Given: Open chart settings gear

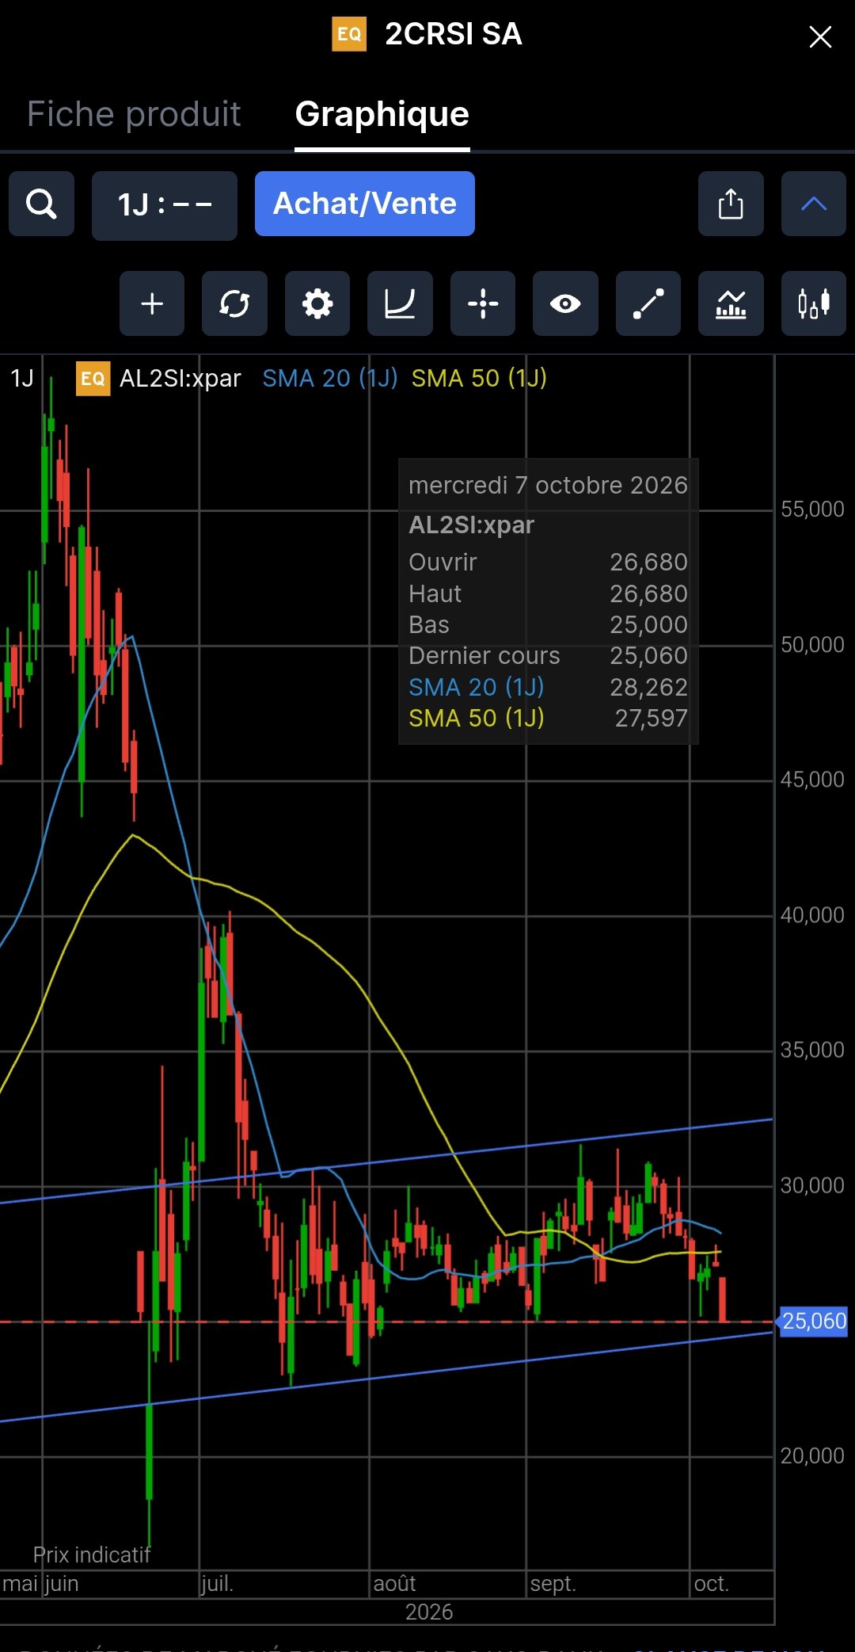Looking at the screenshot, I should [317, 303].
